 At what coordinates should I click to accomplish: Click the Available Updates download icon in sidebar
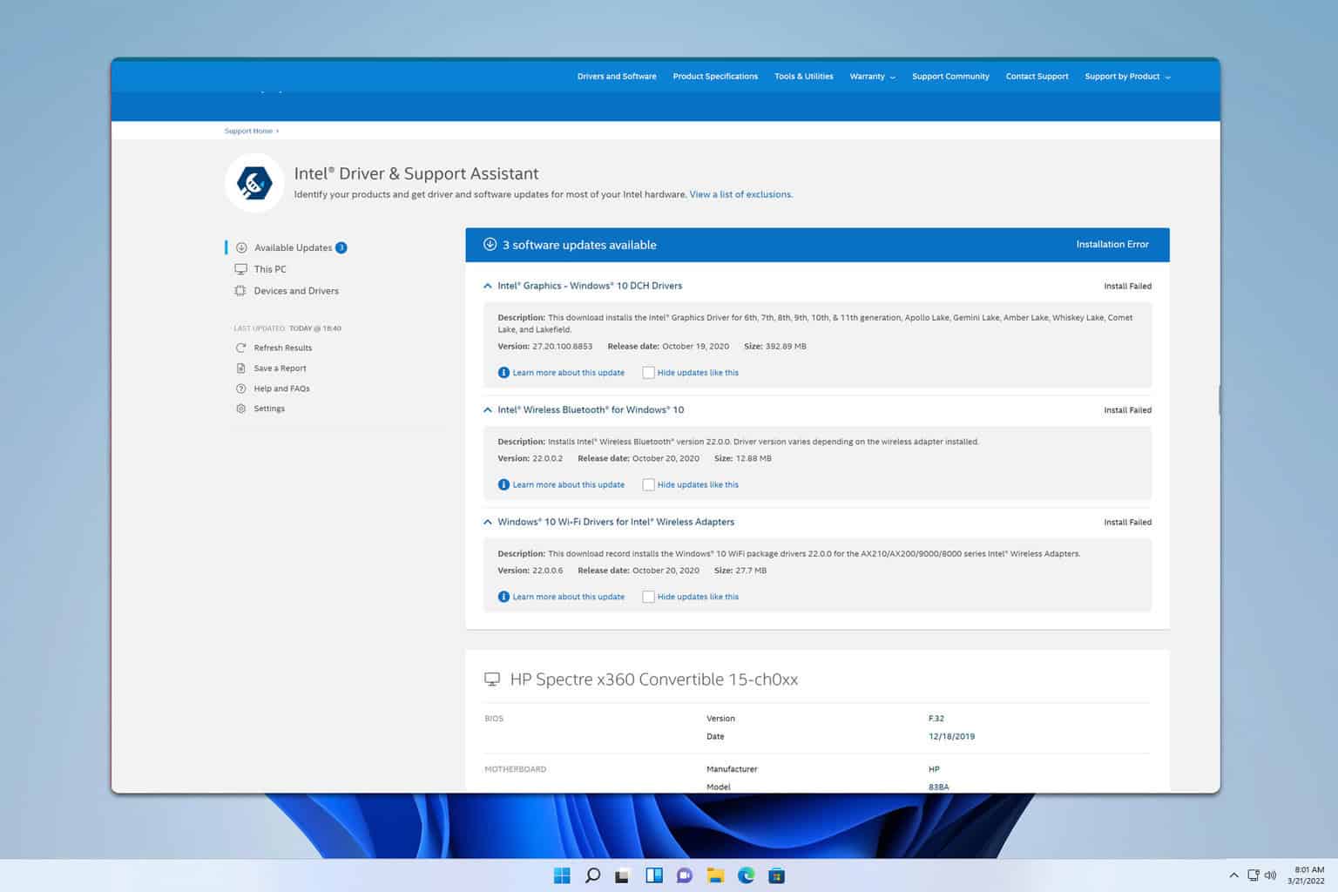pos(241,247)
